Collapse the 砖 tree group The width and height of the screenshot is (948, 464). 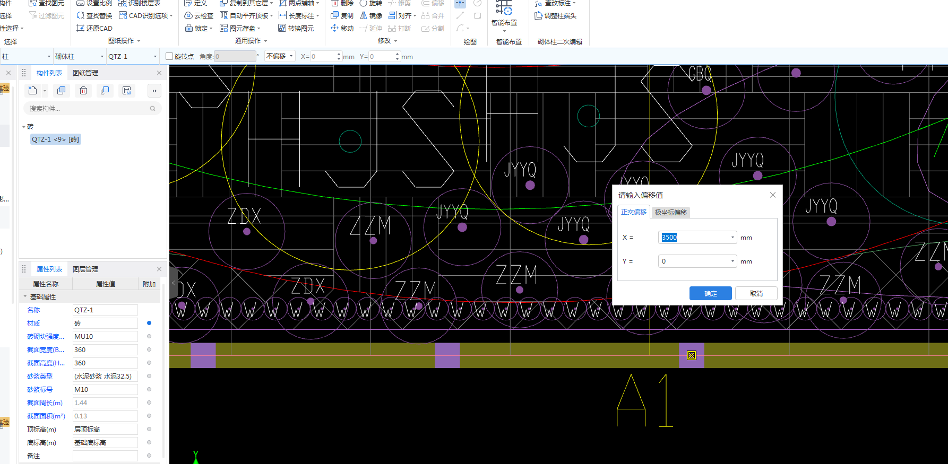[24, 127]
